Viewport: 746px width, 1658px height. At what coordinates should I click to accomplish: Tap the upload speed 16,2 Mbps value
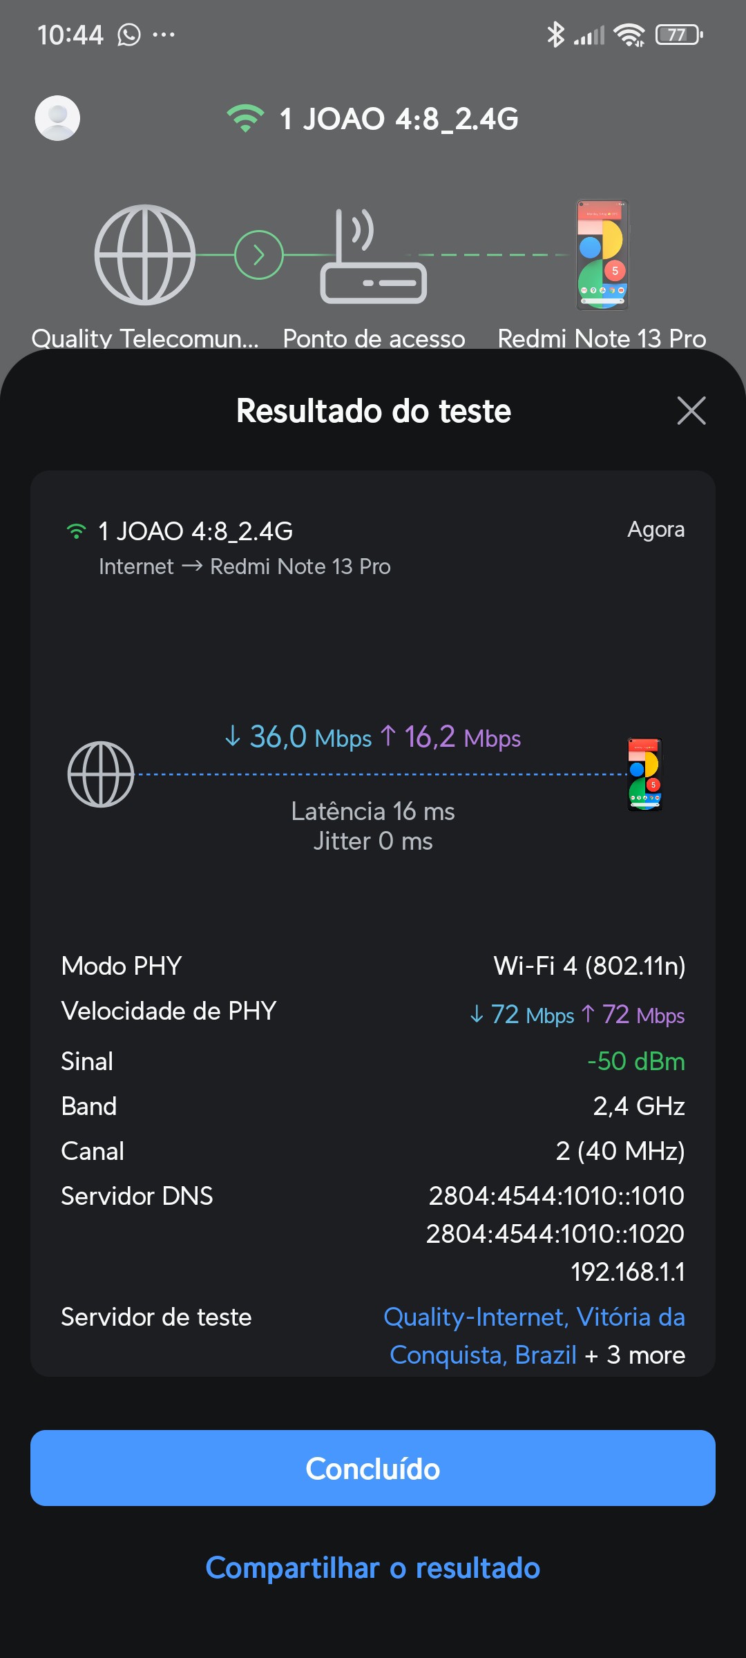coord(451,737)
